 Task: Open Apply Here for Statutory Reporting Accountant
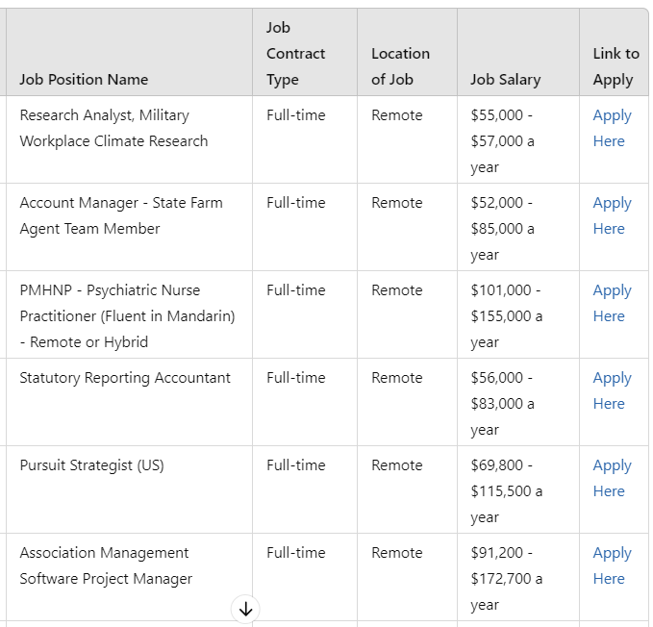[x=612, y=390]
